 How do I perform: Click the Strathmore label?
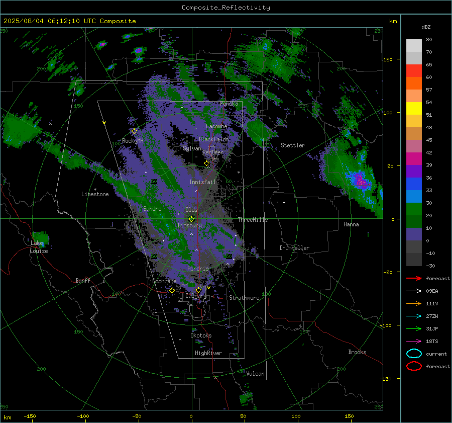pyautogui.click(x=244, y=298)
